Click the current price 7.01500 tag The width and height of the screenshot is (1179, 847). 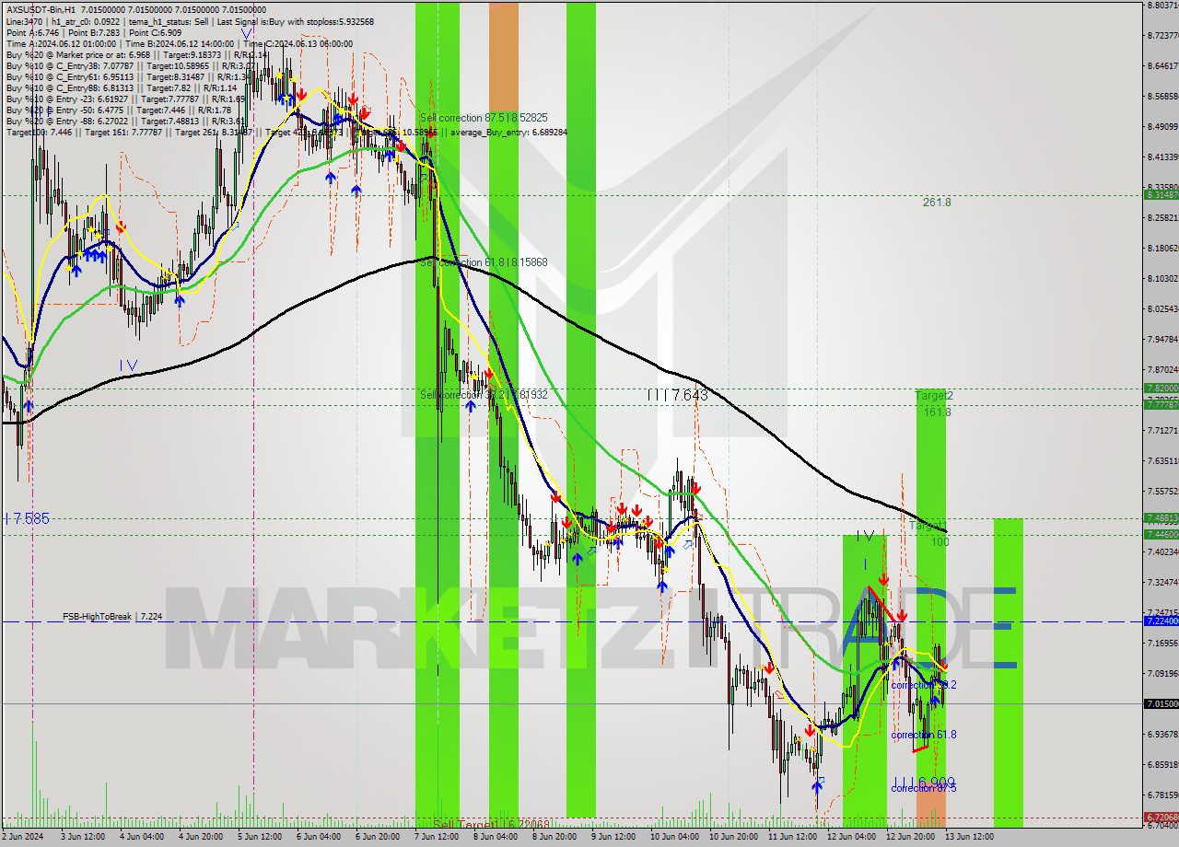pyautogui.click(x=1160, y=703)
